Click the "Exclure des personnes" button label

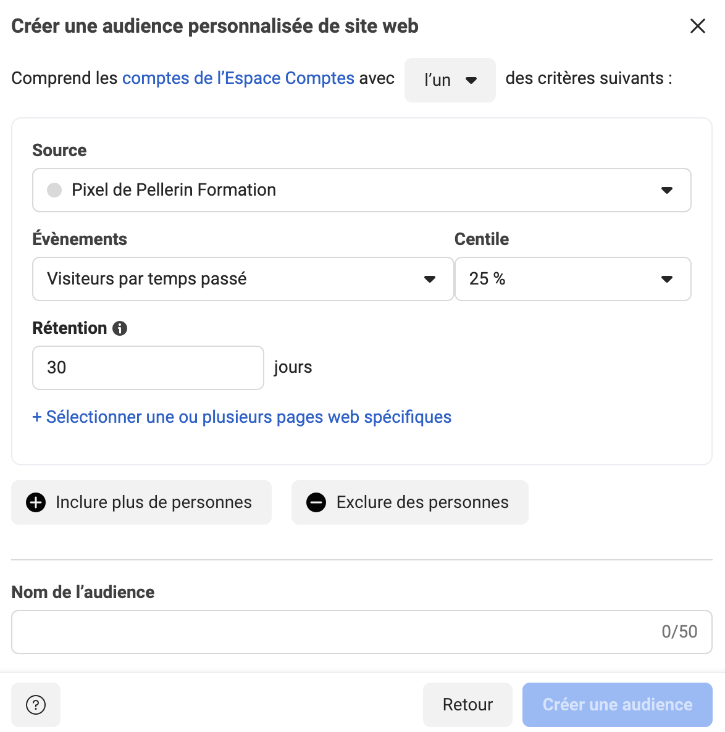422,502
